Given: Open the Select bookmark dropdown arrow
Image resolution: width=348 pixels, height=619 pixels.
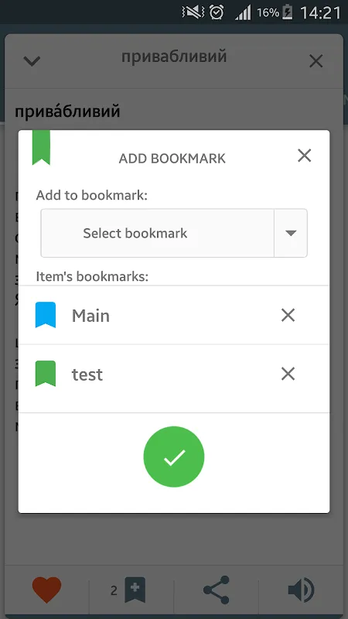Looking at the screenshot, I should click(291, 234).
